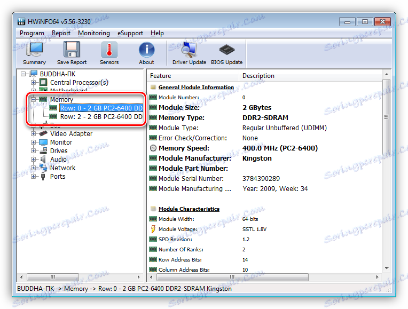Collapse the Memory tree node
Image resolution: width=408 pixels, height=309 pixels.
point(33,99)
